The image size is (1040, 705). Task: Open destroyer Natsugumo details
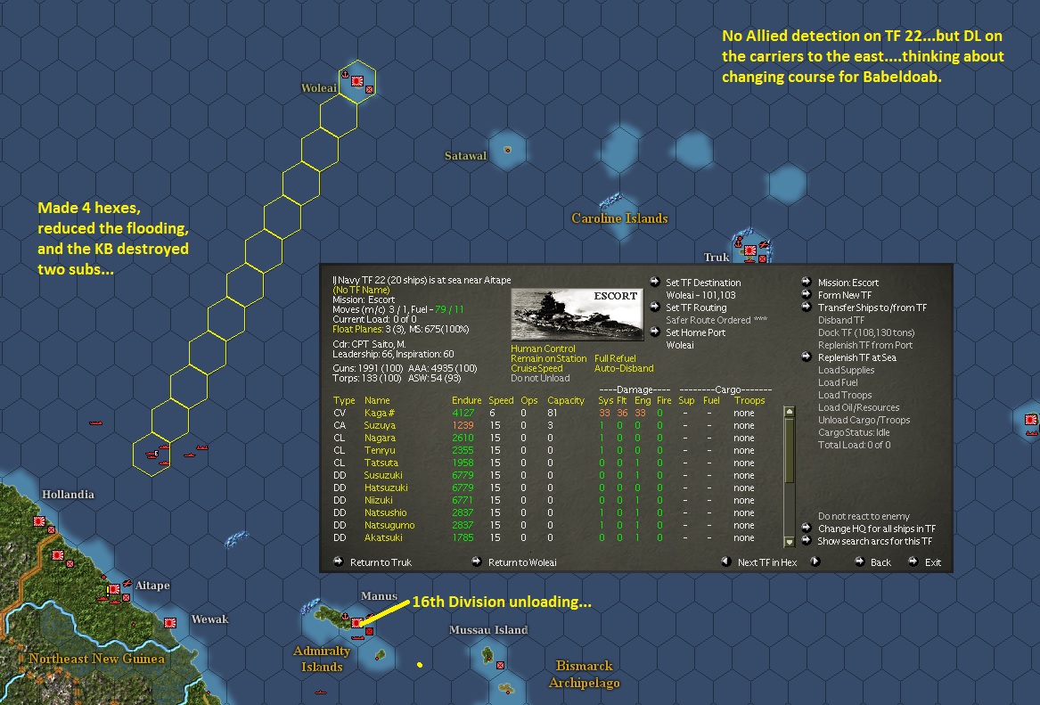pyautogui.click(x=389, y=525)
